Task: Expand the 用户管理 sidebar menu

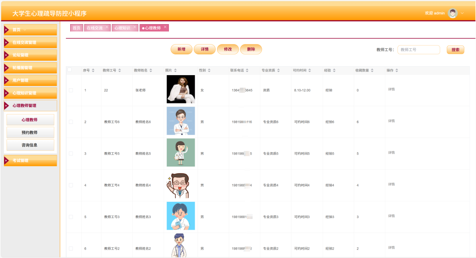Action: pos(30,80)
